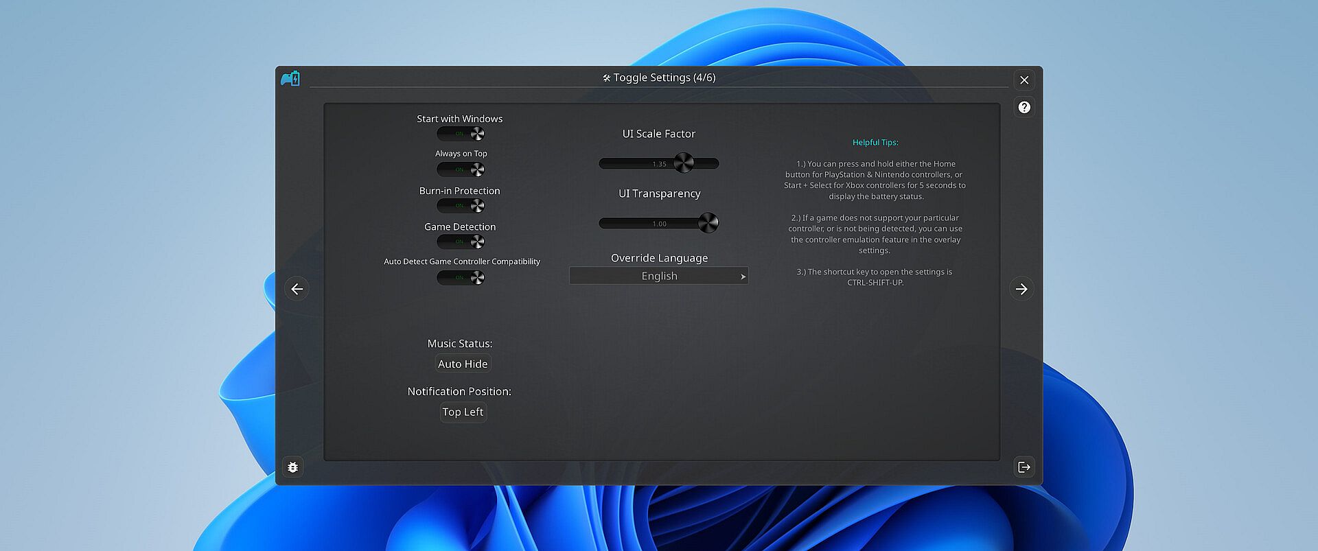Screen dimensions: 1318x551
Task: Expand language list using the arrow
Action: (x=743, y=277)
